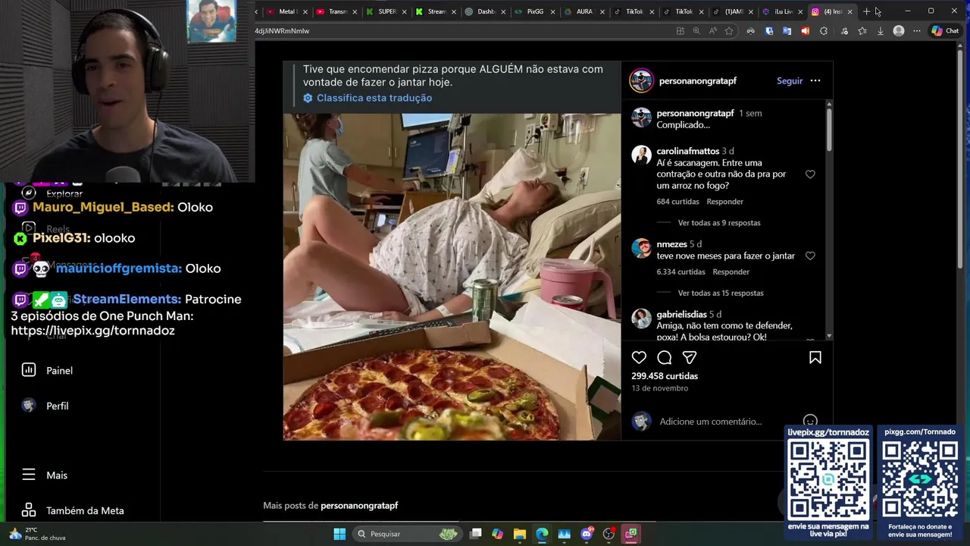
Task: Click Classifica esta tradução link
Action: tap(374, 98)
